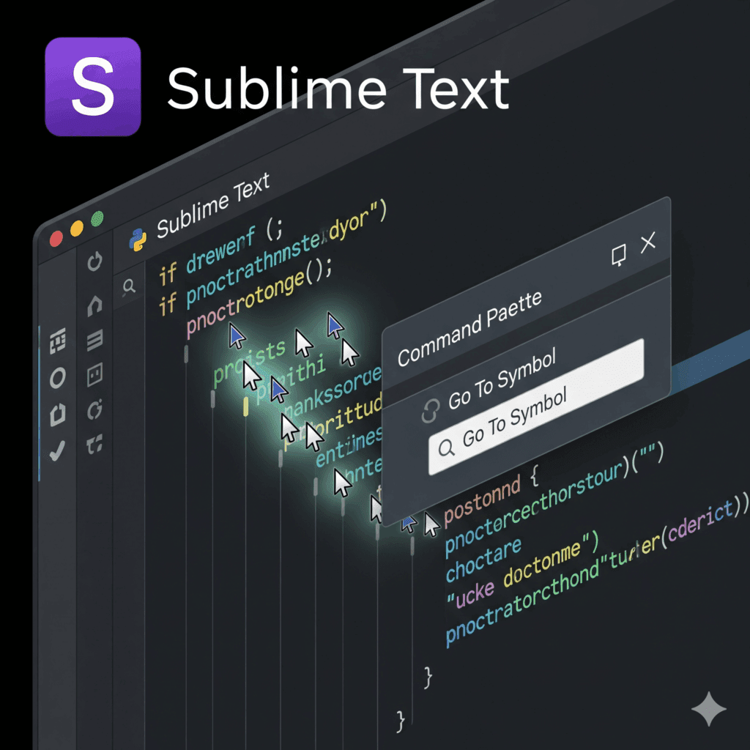Select the three-line list icon in sidebar
Screen dimensions: 750x750
(x=94, y=340)
